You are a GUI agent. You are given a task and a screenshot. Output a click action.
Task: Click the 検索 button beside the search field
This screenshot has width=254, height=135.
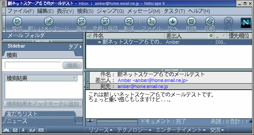click(72, 65)
